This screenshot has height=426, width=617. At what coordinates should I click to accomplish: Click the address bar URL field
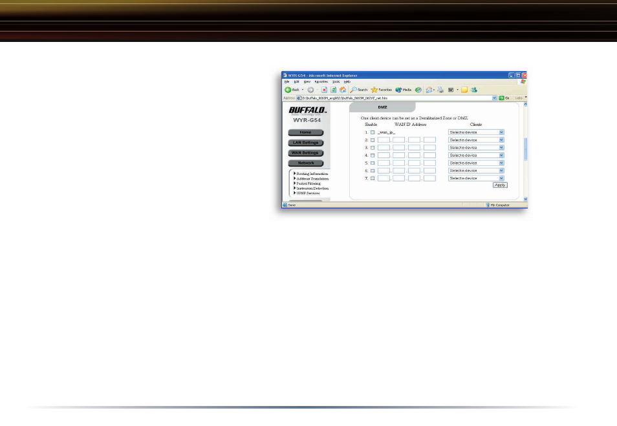(396, 97)
